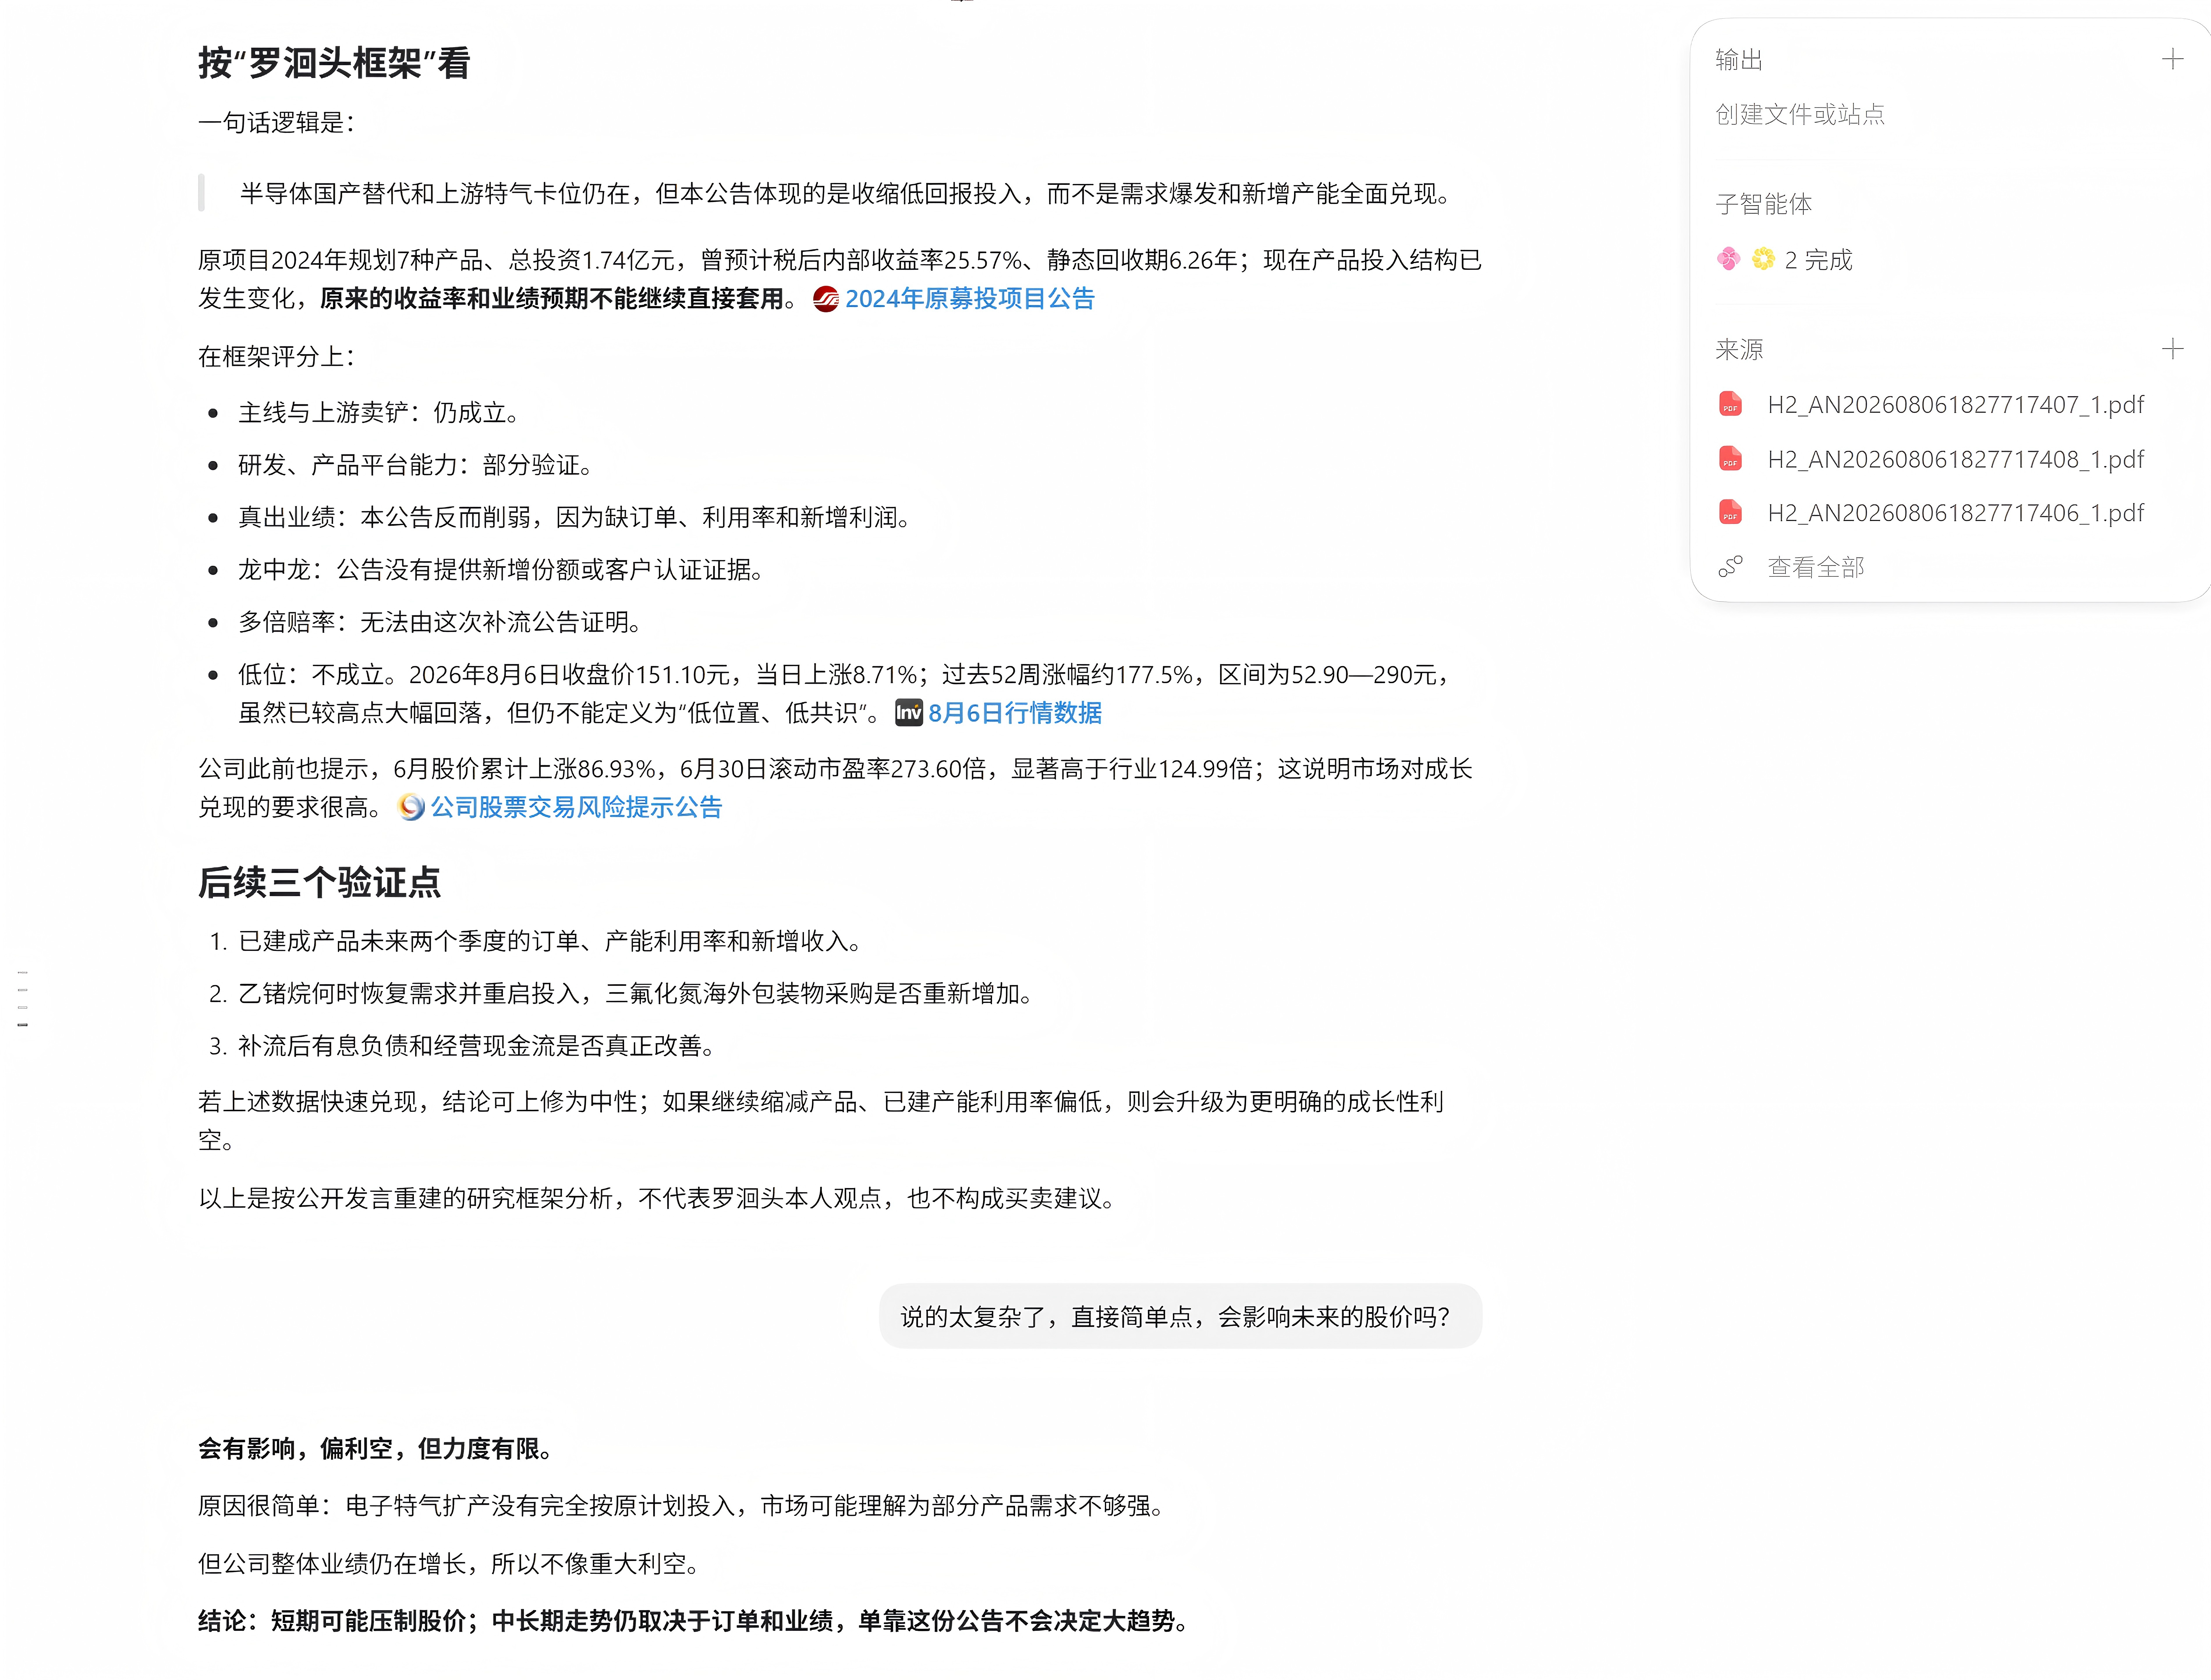The image size is (2211, 1680).
Task: Click the heading 按"罗洄头框架"看
Action: pyautogui.click(x=334, y=63)
